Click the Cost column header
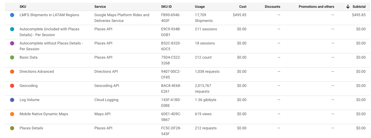The height and width of the screenshot is (138, 371). (x=243, y=7)
